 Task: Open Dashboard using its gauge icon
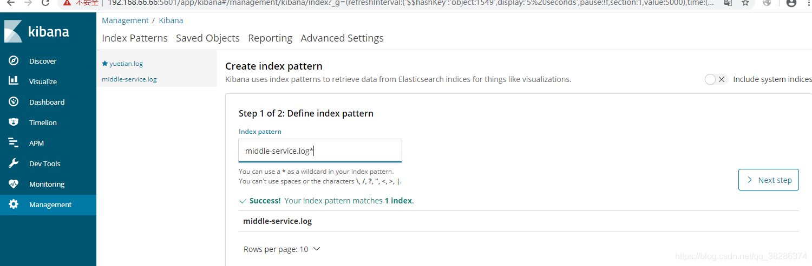pyautogui.click(x=14, y=101)
